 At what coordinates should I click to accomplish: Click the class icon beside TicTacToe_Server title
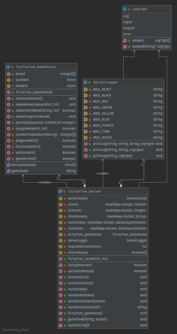pos(60,191)
